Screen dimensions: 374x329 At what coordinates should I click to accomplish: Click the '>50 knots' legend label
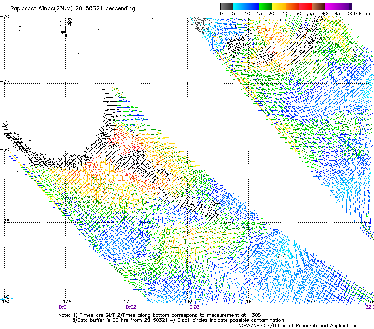click(359, 14)
